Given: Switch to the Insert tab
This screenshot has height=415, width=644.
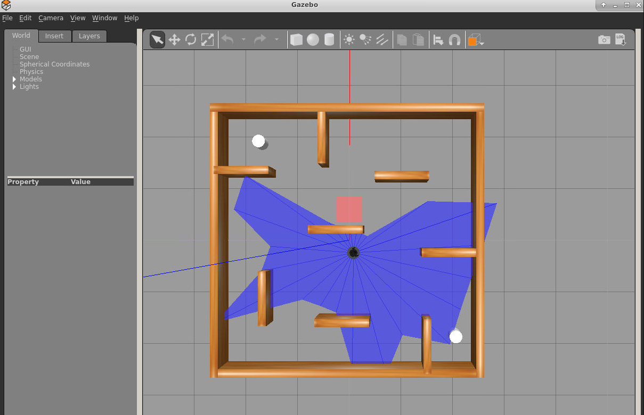Looking at the screenshot, I should [54, 36].
